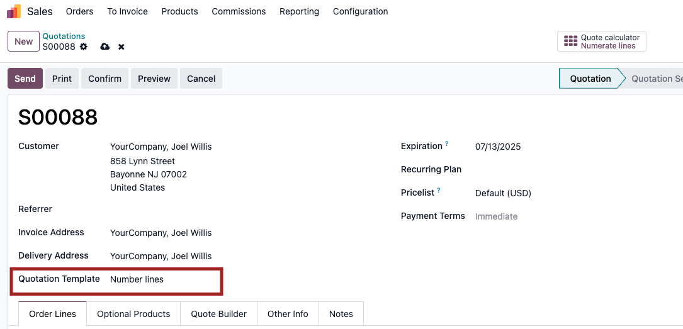Switch to the Optional Products tab
This screenshot has height=329, width=683.
point(133,314)
